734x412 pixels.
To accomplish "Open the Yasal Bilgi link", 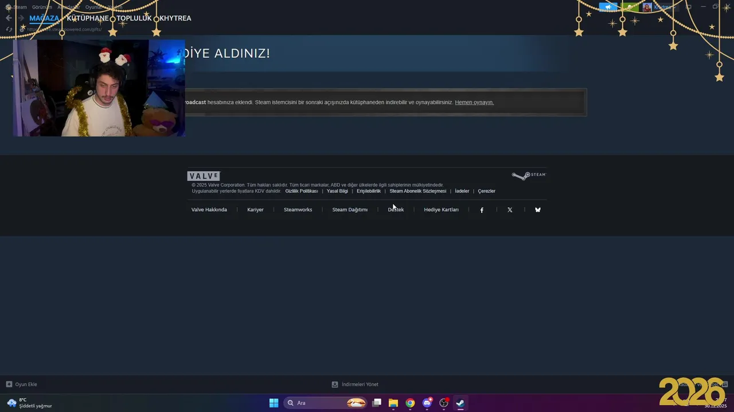I will (337, 191).
